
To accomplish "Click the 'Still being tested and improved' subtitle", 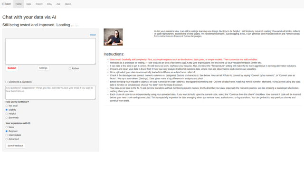I will (40, 25).
